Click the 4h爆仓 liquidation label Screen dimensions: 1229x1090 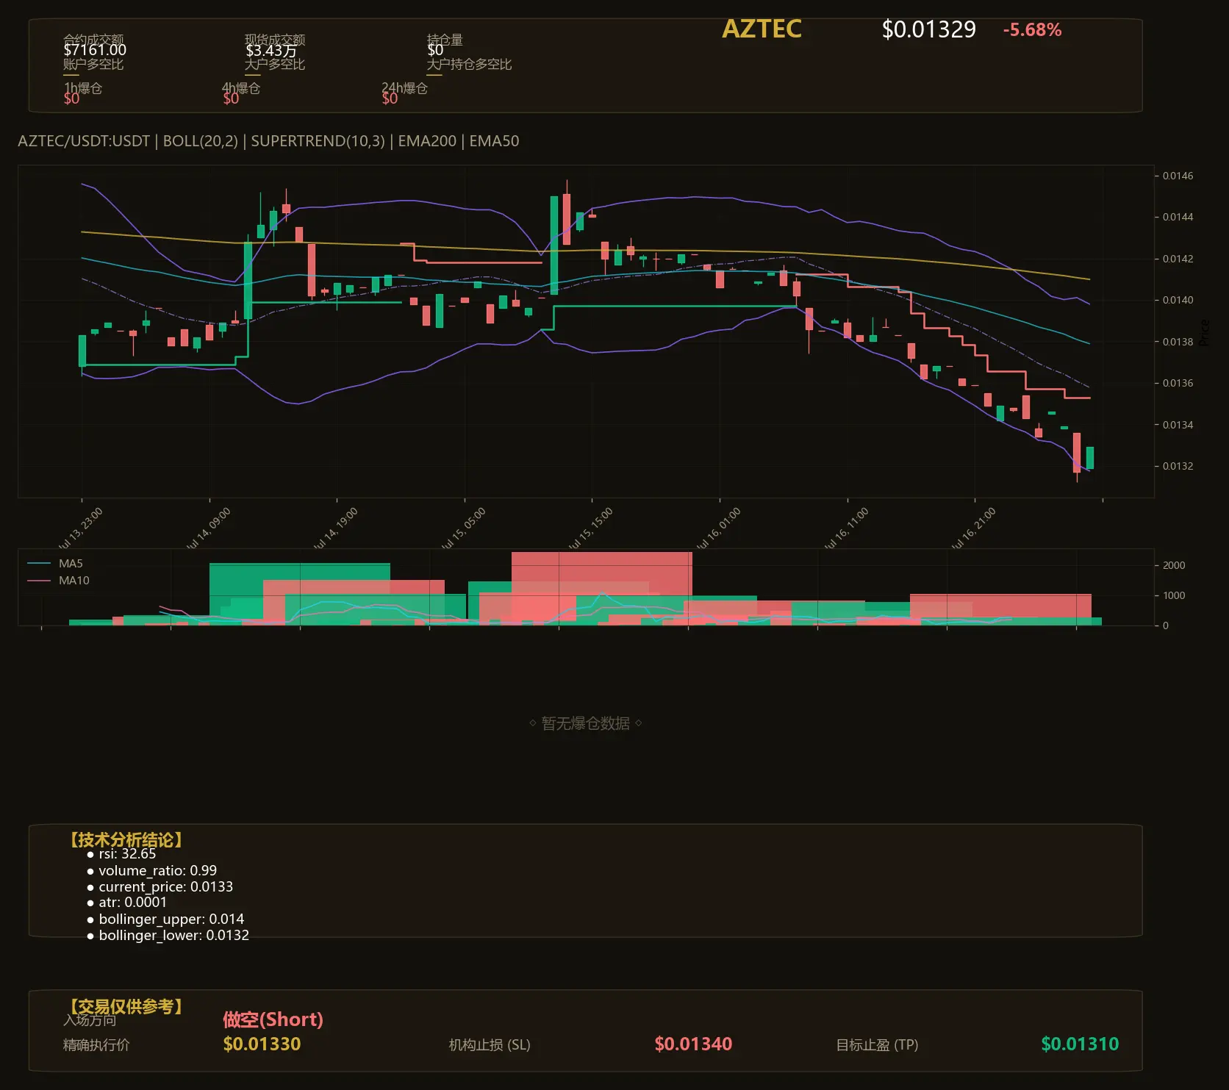241,88
